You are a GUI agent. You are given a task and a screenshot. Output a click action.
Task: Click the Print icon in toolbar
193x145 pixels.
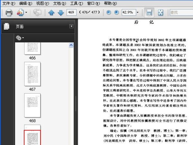(9, 13)
